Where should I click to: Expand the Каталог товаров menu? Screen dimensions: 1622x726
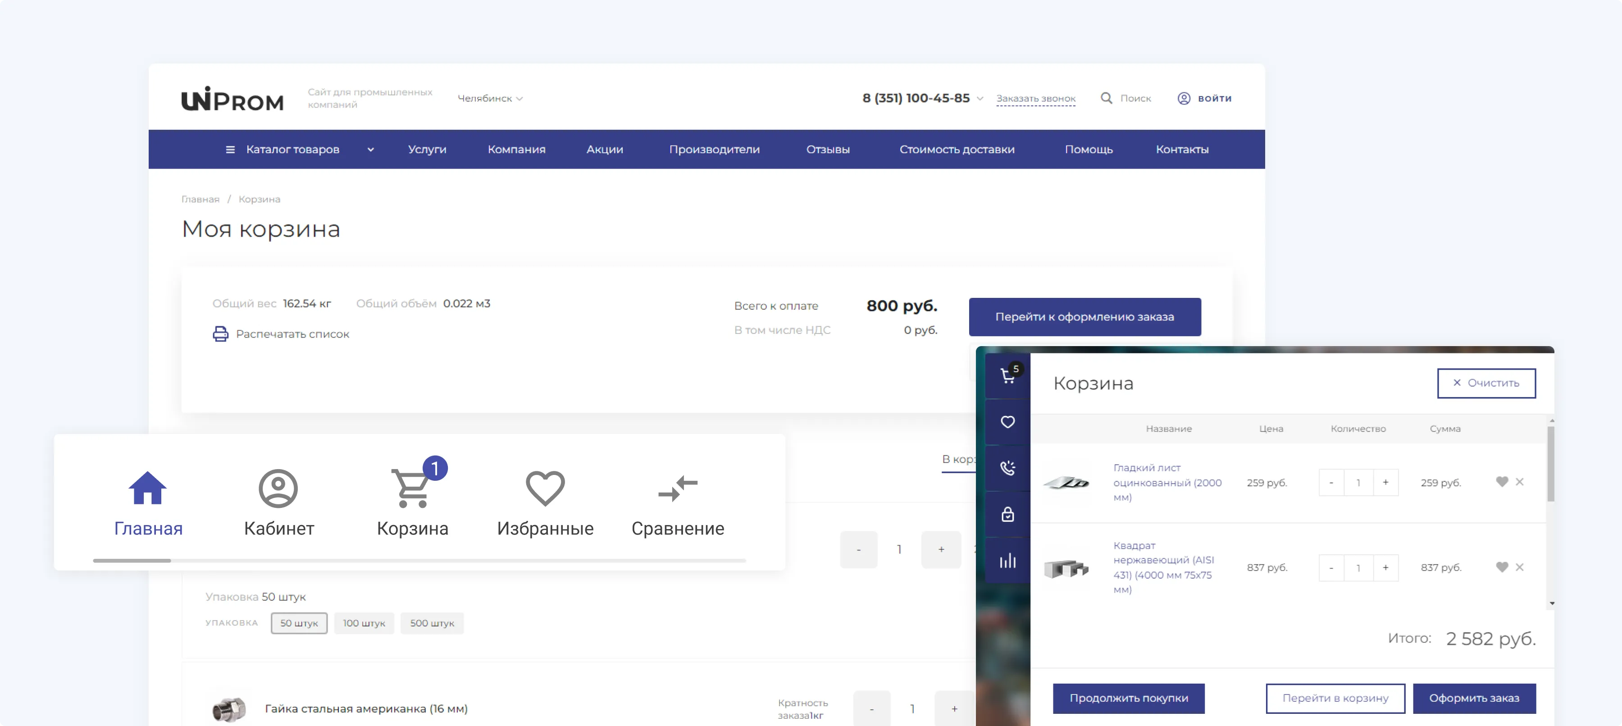(x=293, y=149)
